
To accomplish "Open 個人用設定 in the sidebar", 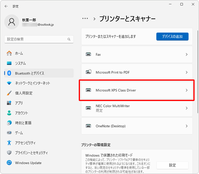I will (x=39, y=93).
